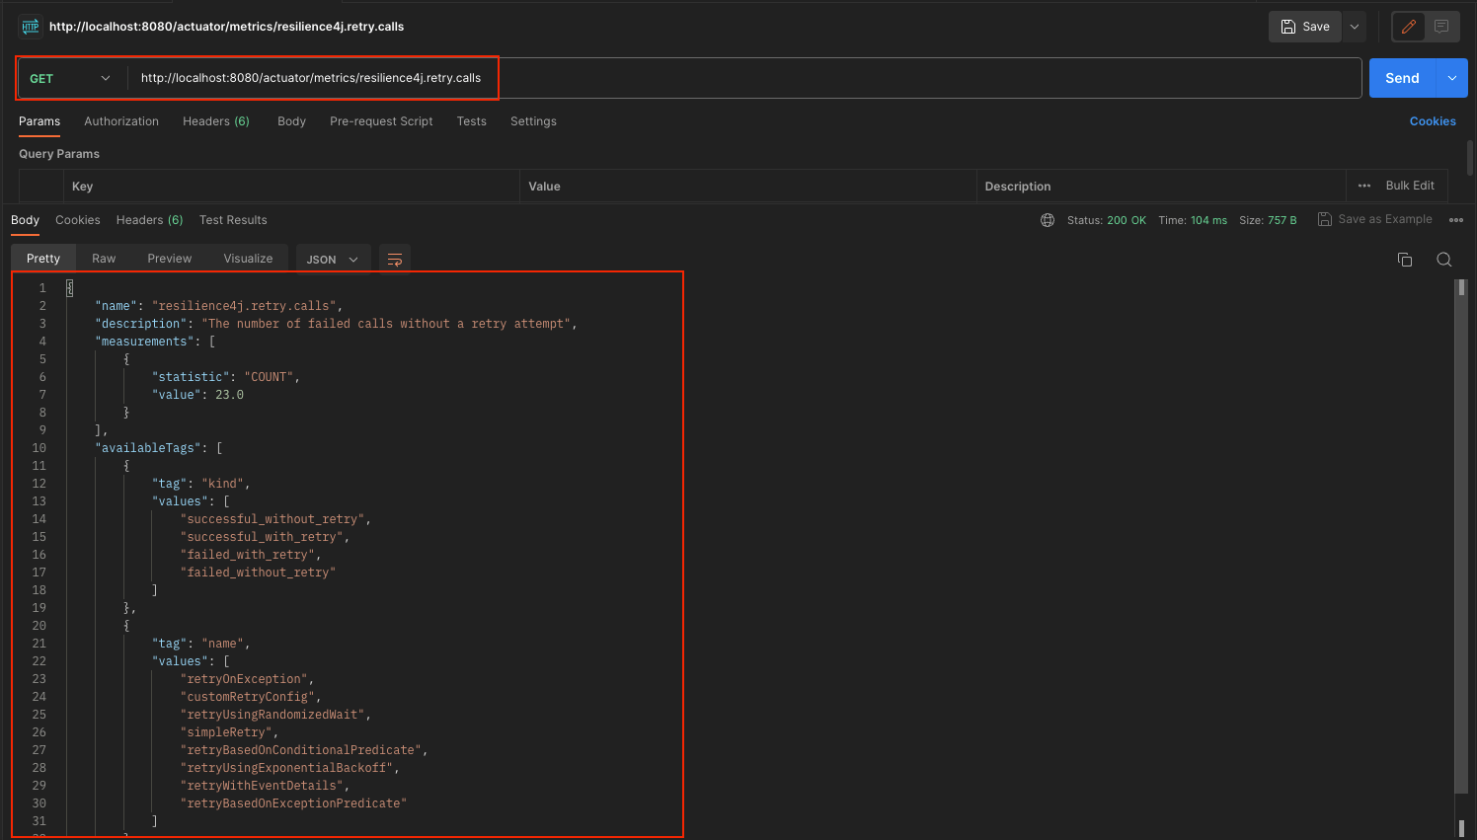The image size is (1477, 840).
Task: Click the Visualize option in response view
Action: (x=247, y=258)
